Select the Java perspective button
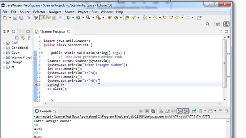This screenshot has width=246, height=138. (x=226, y=24)
